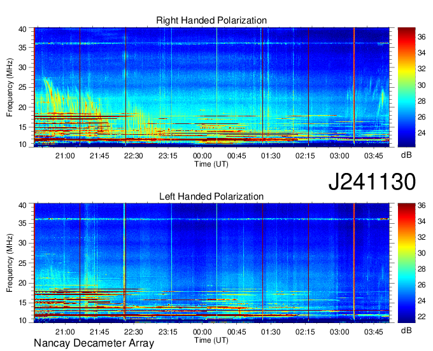Image resolution: width=433 pixels, height=351 pixels.
Task: Click inside the left-handed polarization spectrogram
Action: pos(211,263)
